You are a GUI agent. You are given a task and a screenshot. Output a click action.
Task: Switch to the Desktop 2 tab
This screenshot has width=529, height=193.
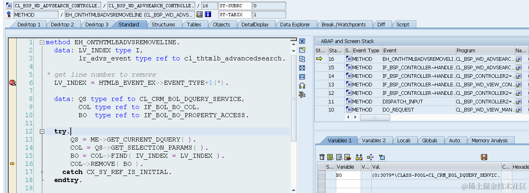[62, 24]
